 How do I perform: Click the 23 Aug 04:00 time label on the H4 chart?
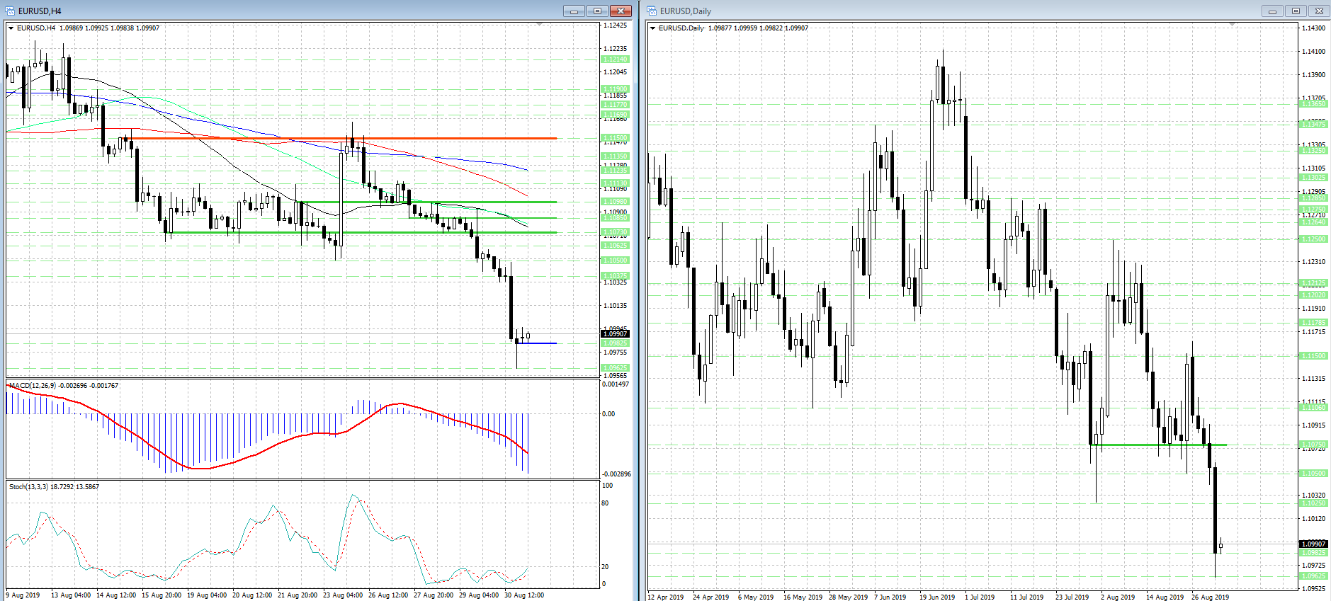pos(343,595)
